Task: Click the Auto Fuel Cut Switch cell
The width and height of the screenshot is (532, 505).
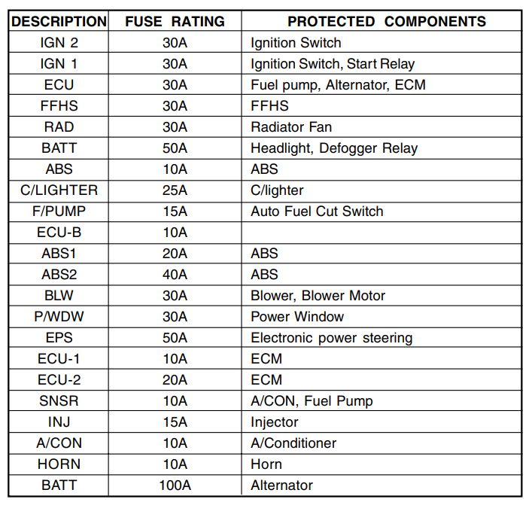Action: 382,211
